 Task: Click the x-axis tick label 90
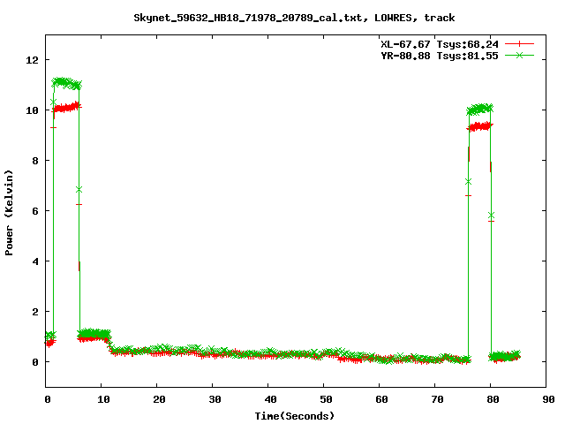pos(548,399)
